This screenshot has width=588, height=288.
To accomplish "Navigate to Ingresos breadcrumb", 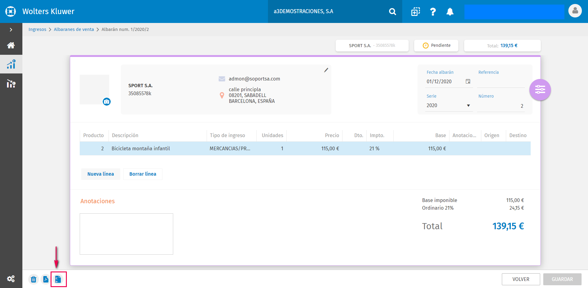I will pos(37,29).
